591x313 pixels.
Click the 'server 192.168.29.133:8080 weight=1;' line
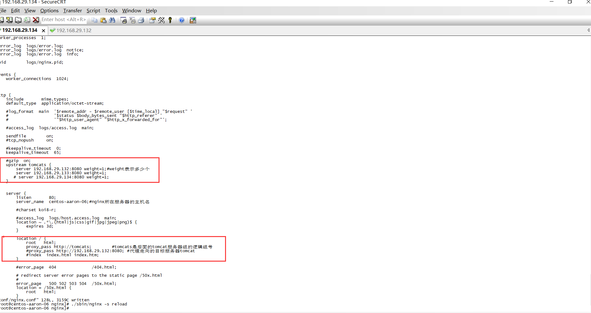pos(61,173)
